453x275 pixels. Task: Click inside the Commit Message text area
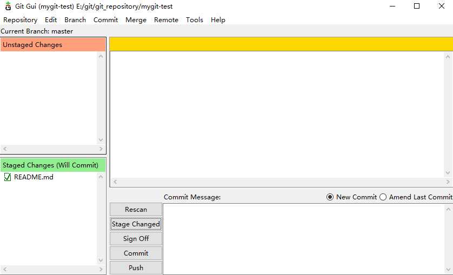(303, 239)
